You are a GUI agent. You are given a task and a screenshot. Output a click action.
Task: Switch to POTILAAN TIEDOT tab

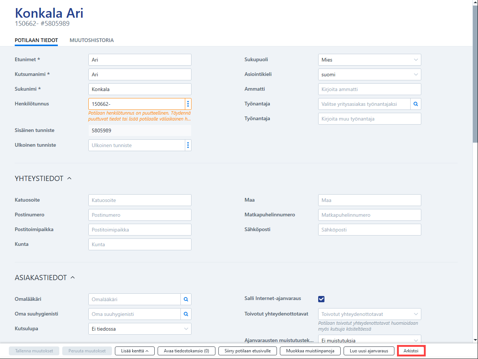point(36,40)
